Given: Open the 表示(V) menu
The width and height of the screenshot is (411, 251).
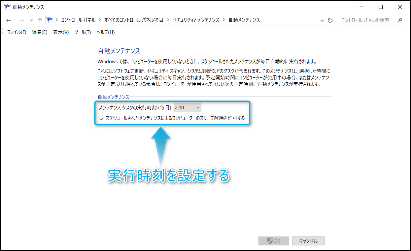Looking at the screenshot, I should click(x=61, y=32).
